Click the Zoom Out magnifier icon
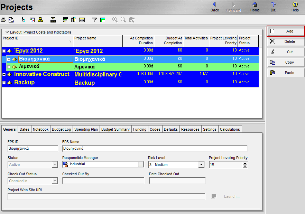This screenshot has height=214, width=305. [123, 20]
